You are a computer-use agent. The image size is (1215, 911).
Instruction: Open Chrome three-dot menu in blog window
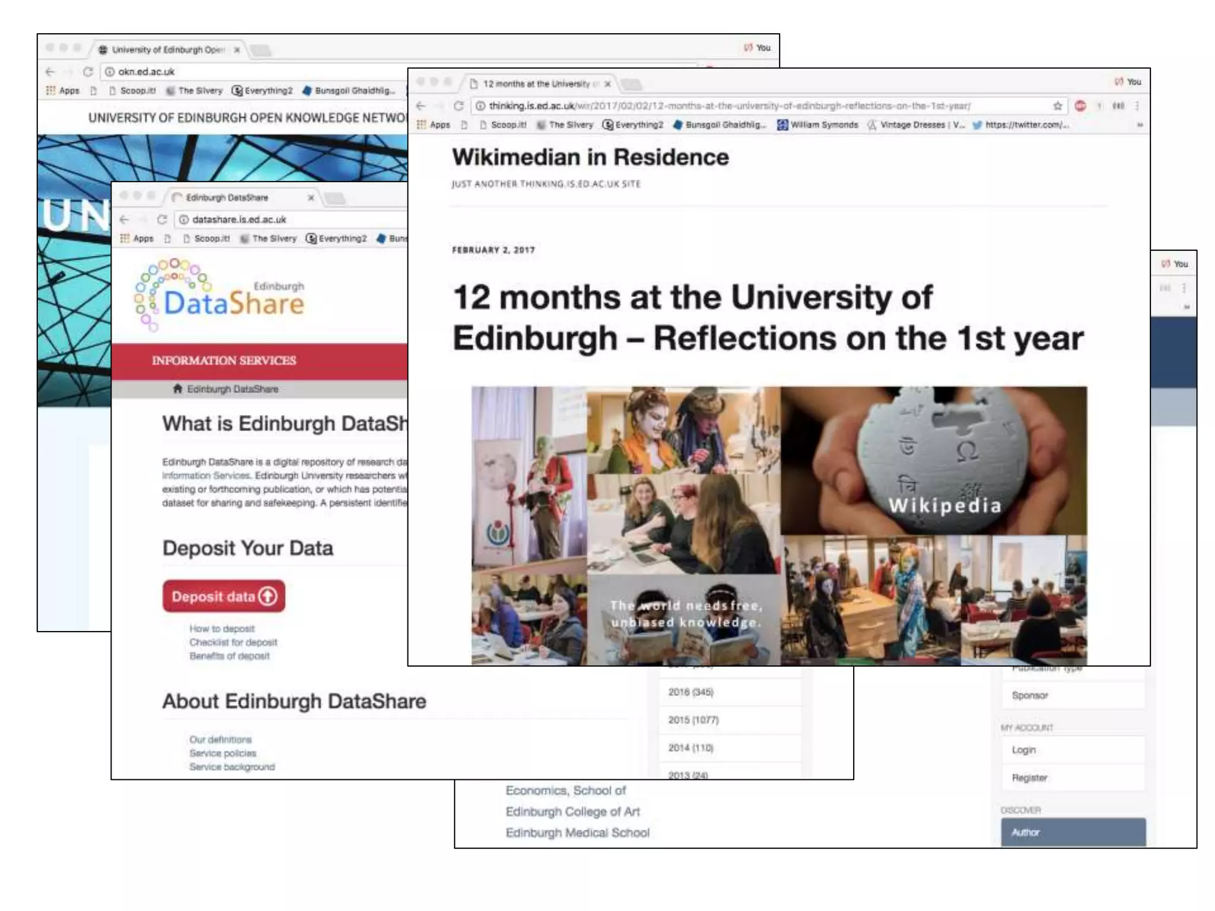[1137, 106]
